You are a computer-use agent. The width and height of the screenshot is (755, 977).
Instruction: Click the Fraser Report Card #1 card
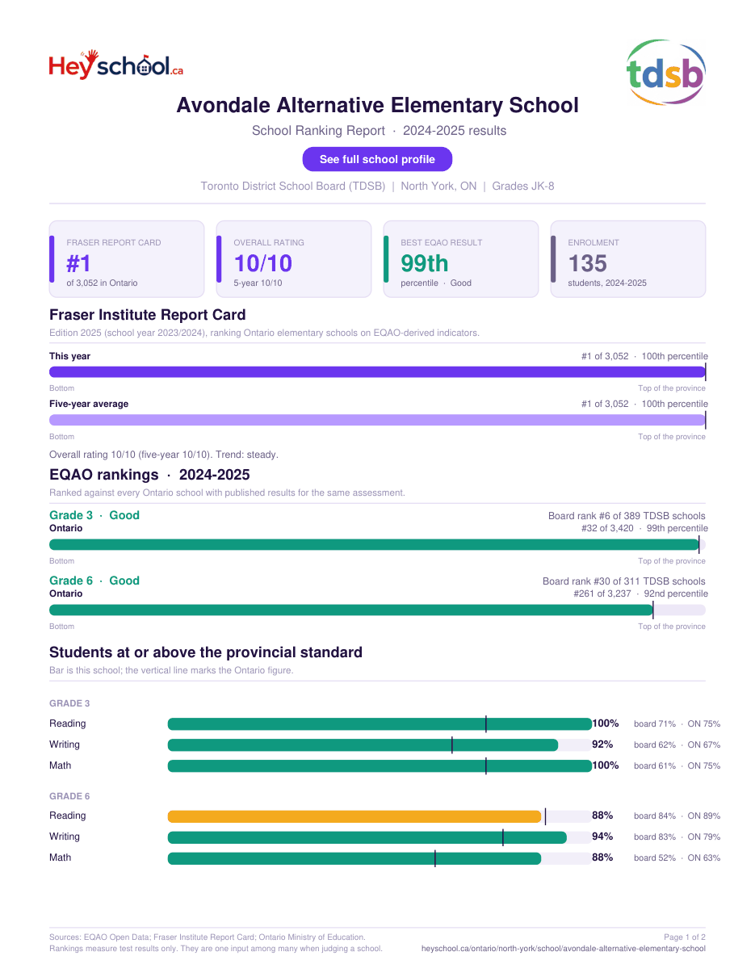pyautogui.click(x=127, y=259)
